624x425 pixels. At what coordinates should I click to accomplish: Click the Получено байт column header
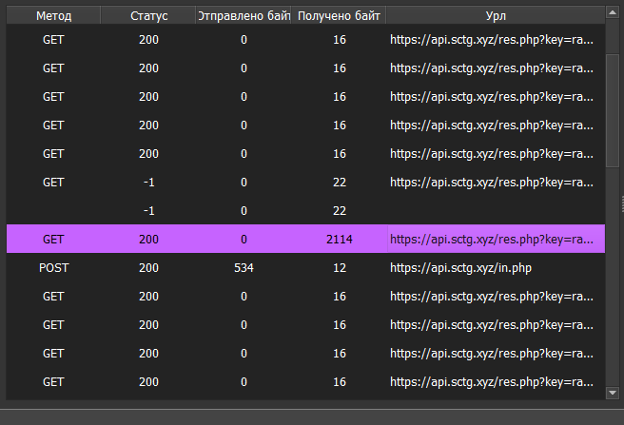coord(340,16)
